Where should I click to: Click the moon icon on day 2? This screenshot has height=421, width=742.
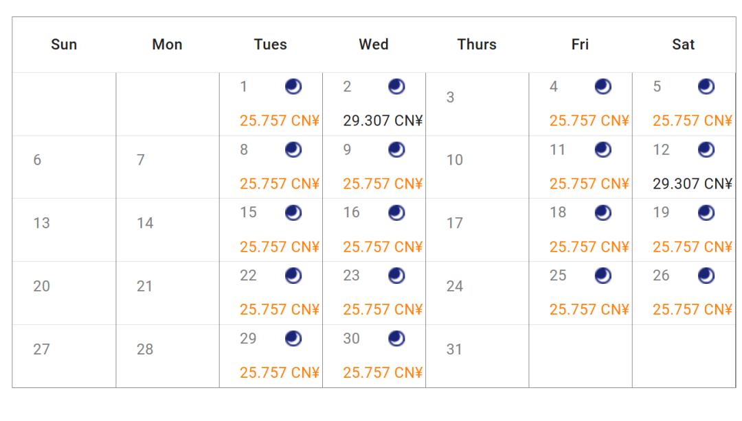point(396,86)
